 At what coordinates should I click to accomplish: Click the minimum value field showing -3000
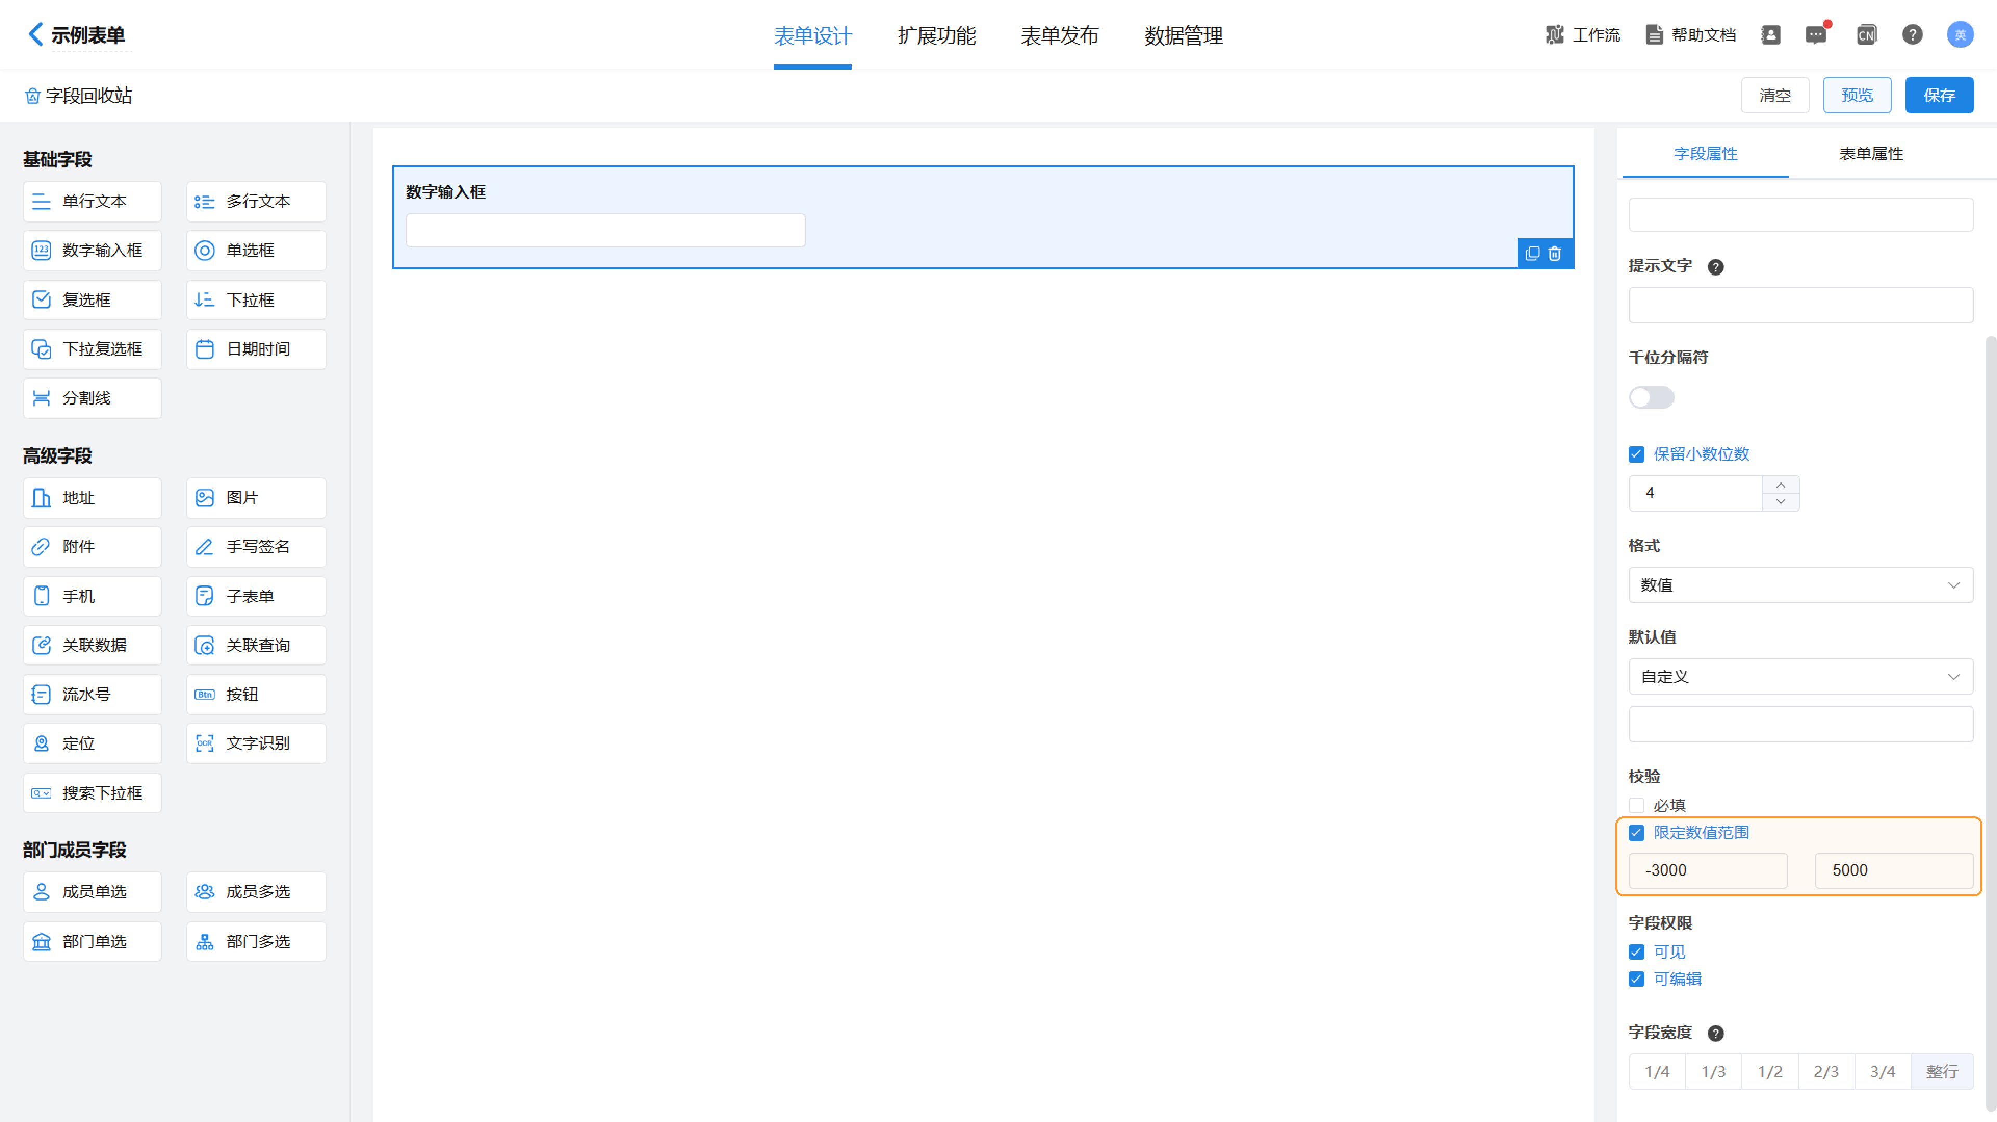(1708, 870)
